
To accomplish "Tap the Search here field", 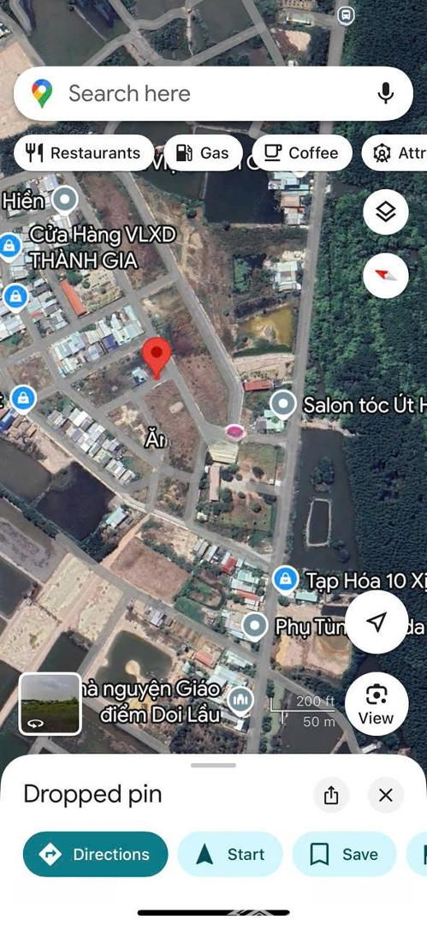I will click(x=213, y=94).
